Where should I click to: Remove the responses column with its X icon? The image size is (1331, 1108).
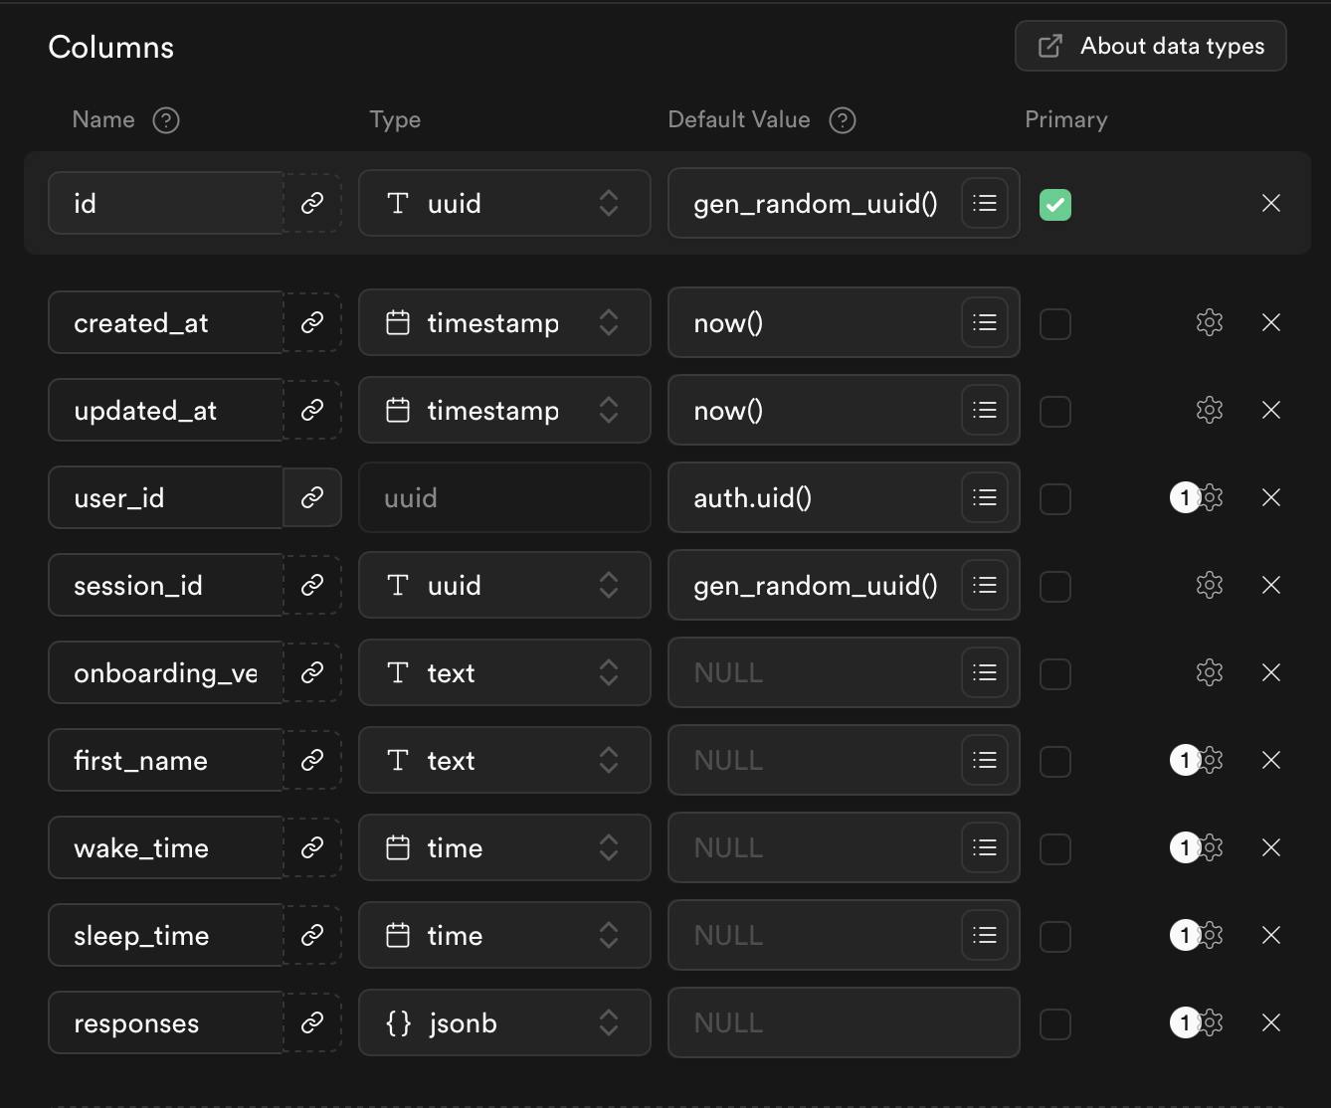pyautogui.click(x=1270, y=1022)
